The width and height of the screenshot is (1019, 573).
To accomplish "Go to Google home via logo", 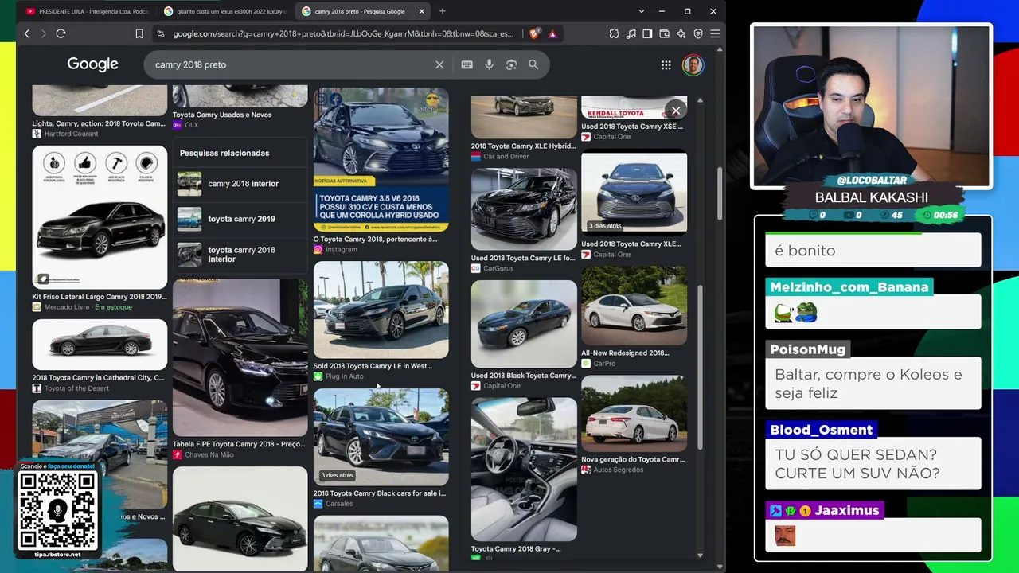I will 92,64.
